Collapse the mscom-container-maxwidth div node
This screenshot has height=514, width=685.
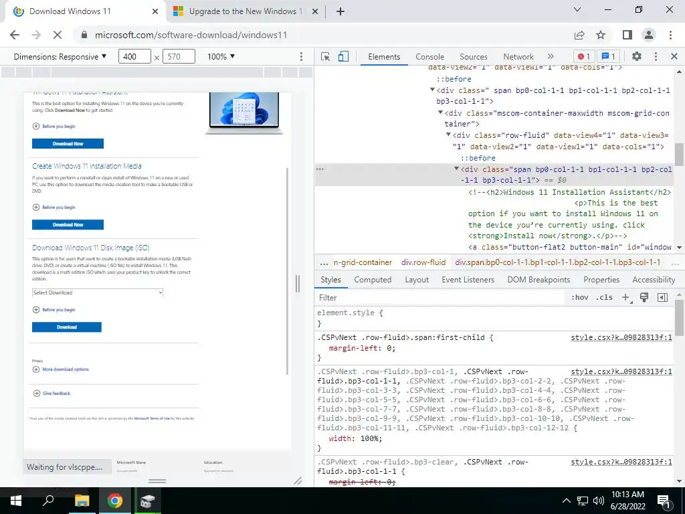click(x=440, y=112)
